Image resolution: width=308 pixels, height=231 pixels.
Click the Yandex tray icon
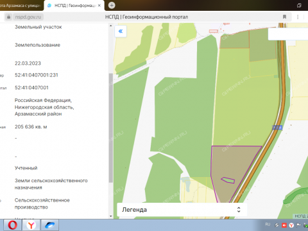click(x=291, y=225)
